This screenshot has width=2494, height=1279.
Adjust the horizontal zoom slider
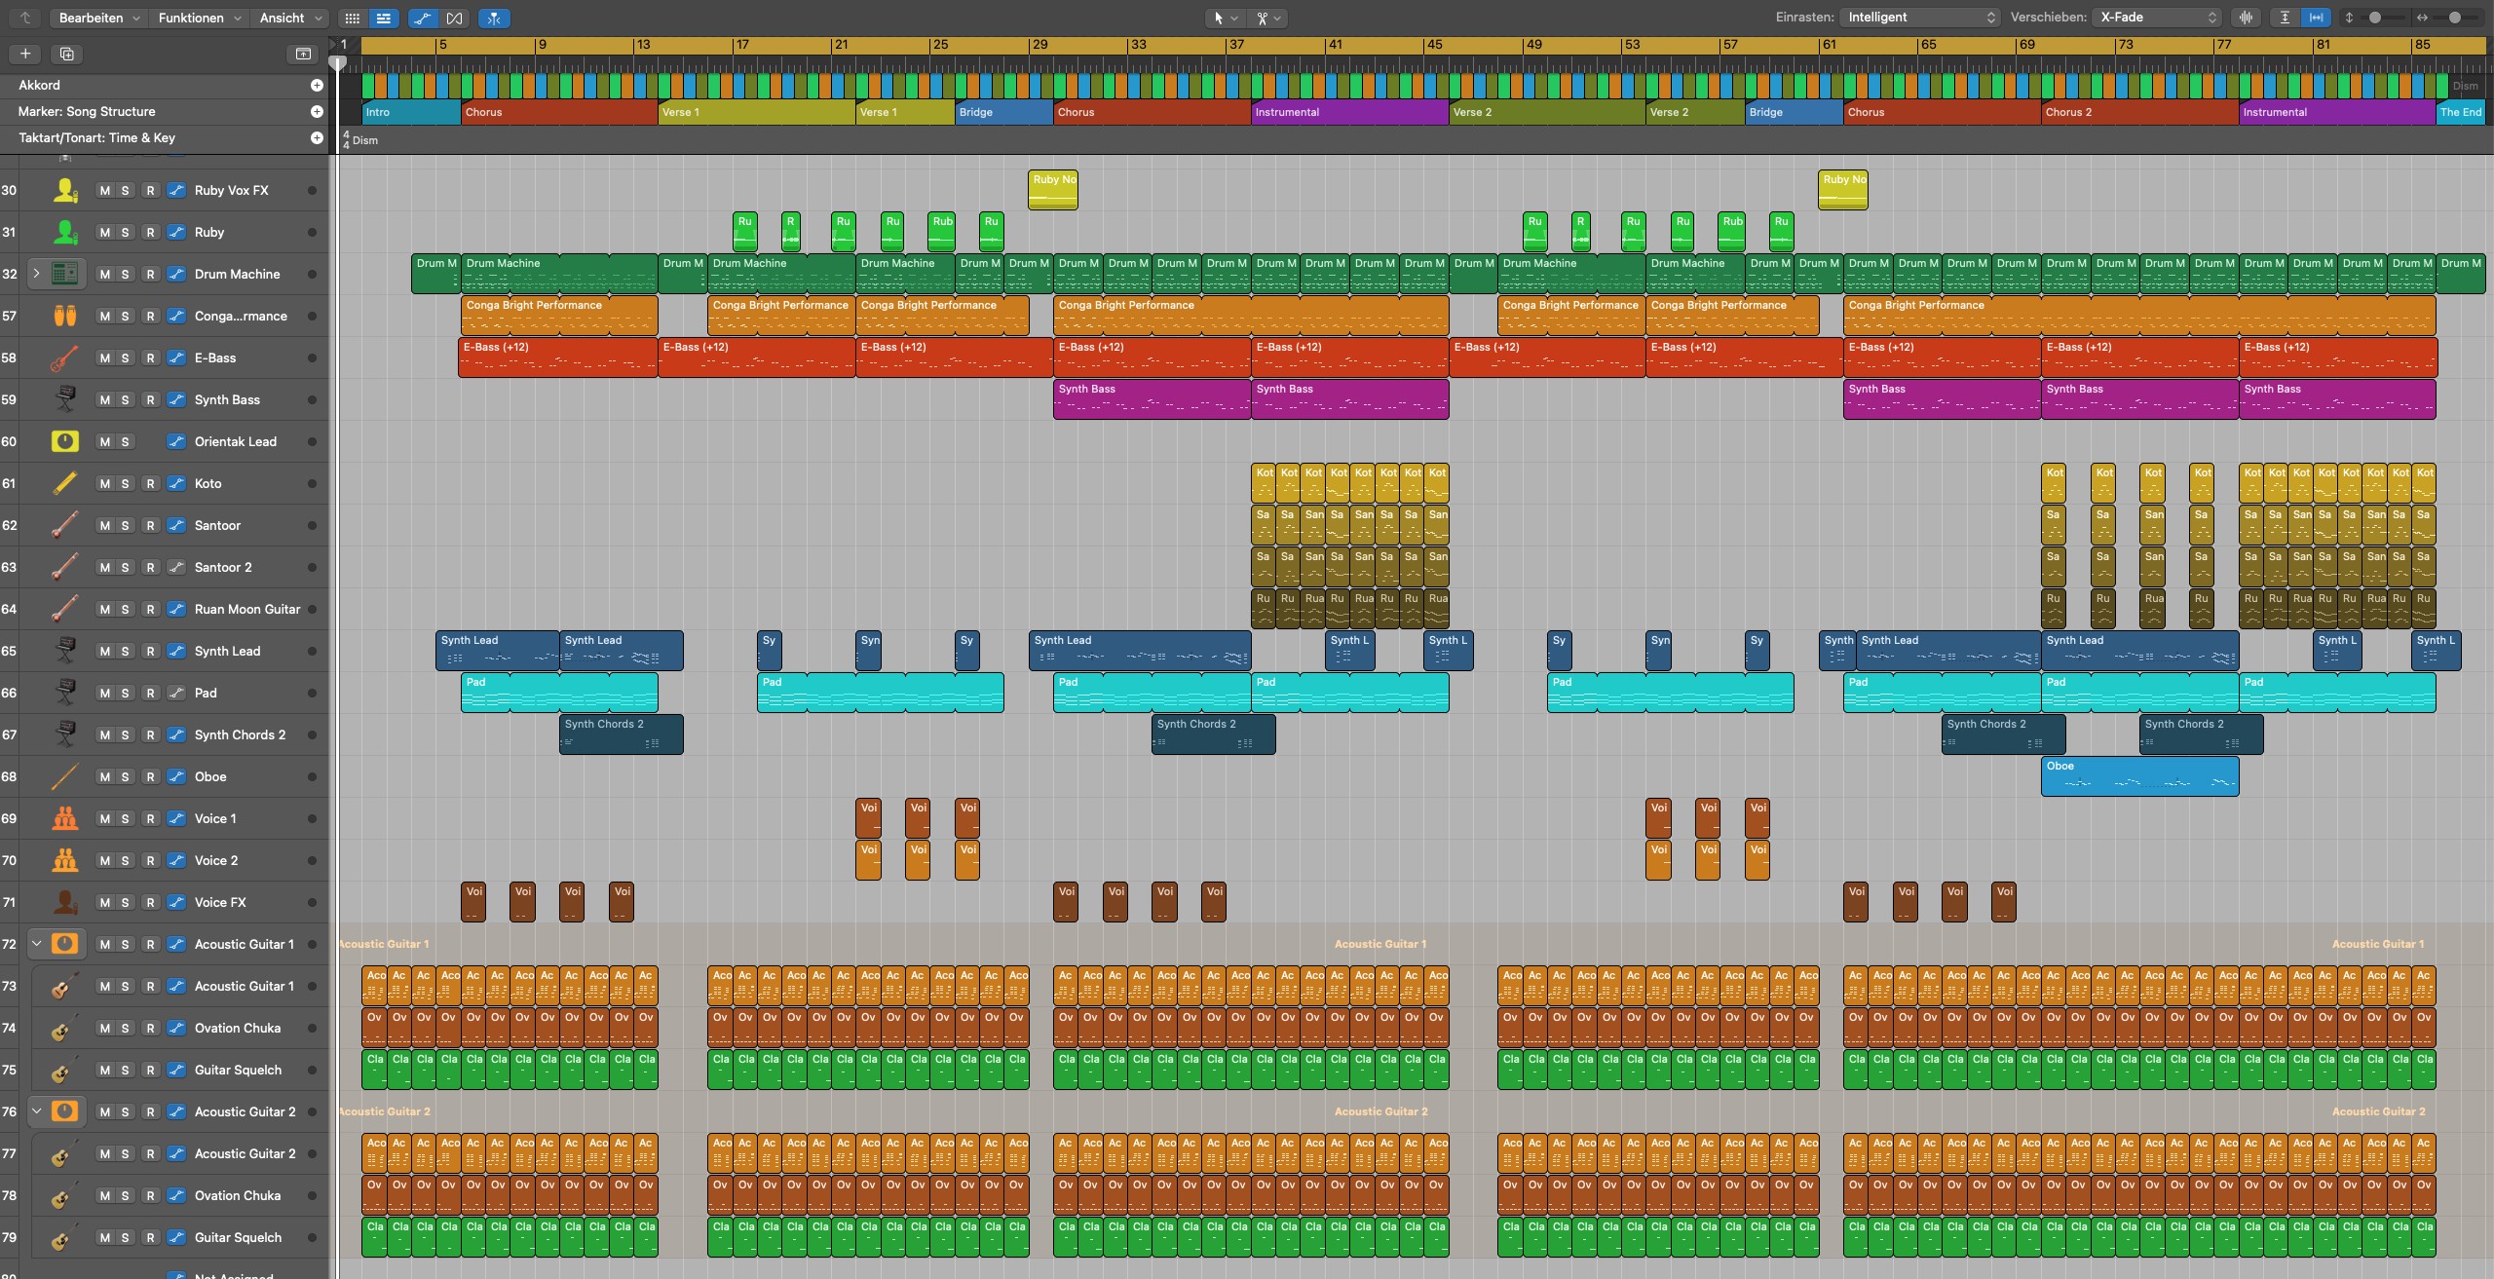tap(2455, 18)
